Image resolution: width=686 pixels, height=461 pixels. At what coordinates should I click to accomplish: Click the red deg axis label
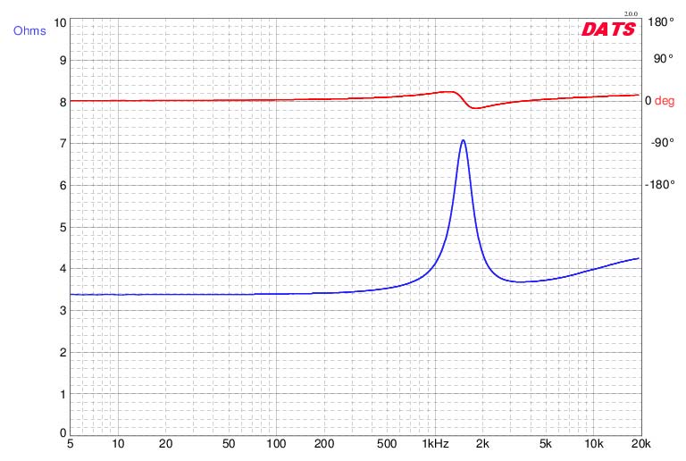(665, 101)
